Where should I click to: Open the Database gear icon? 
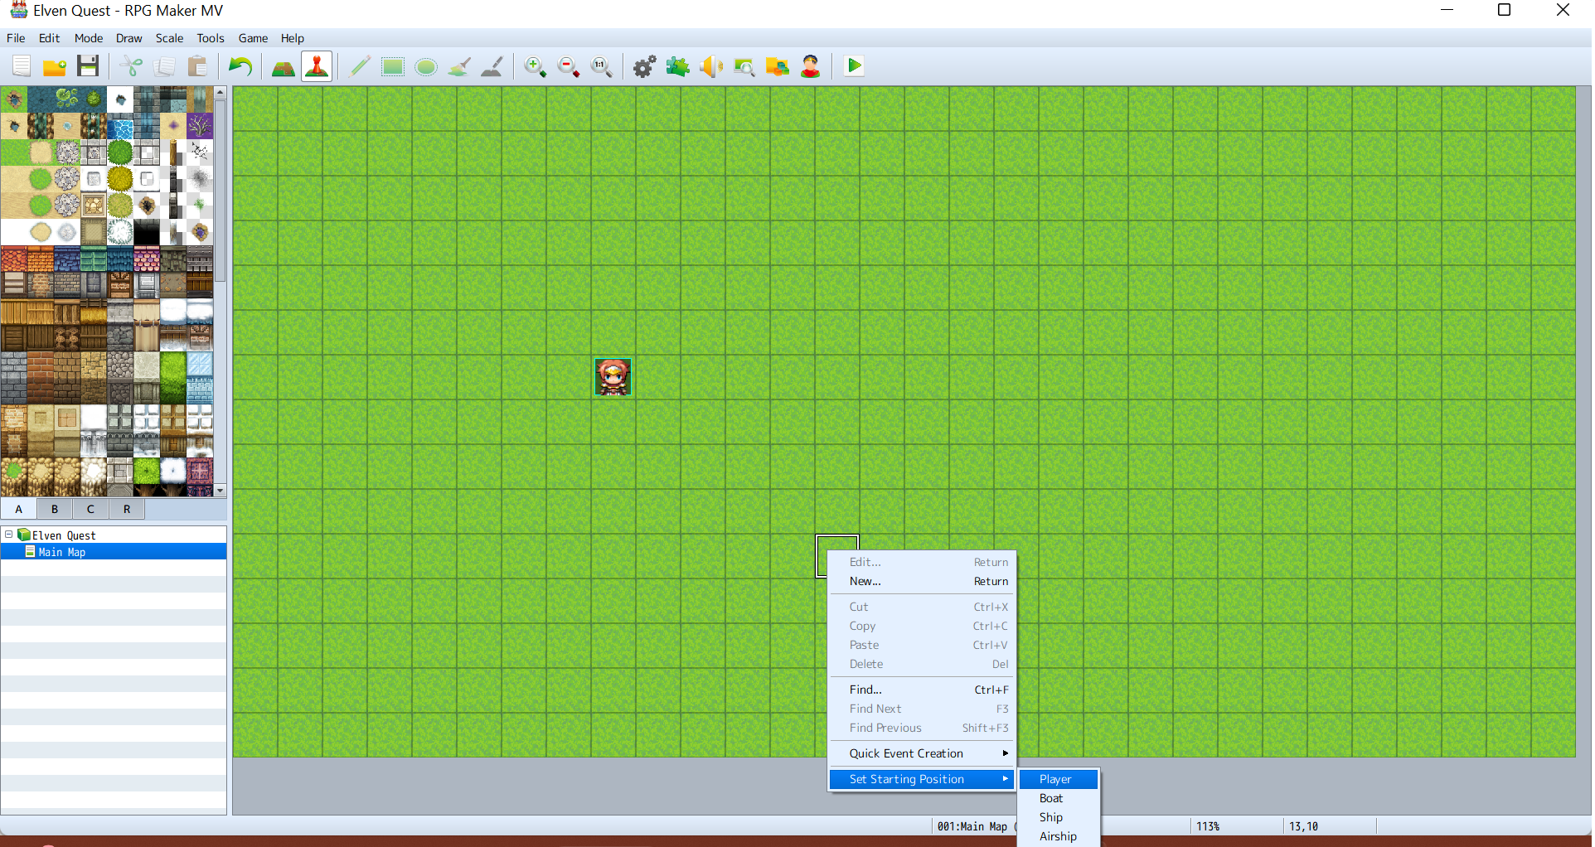click(645, 66)
